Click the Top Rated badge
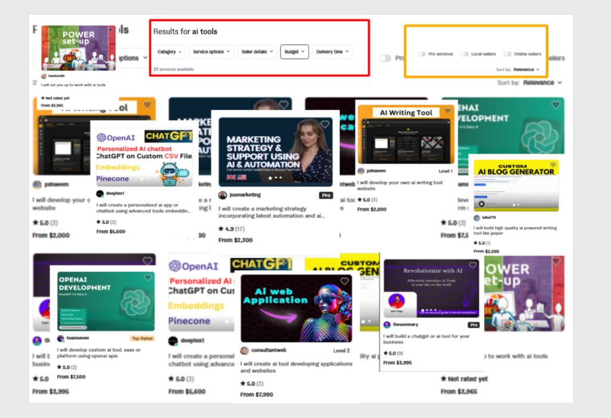 tap(142, 338)
